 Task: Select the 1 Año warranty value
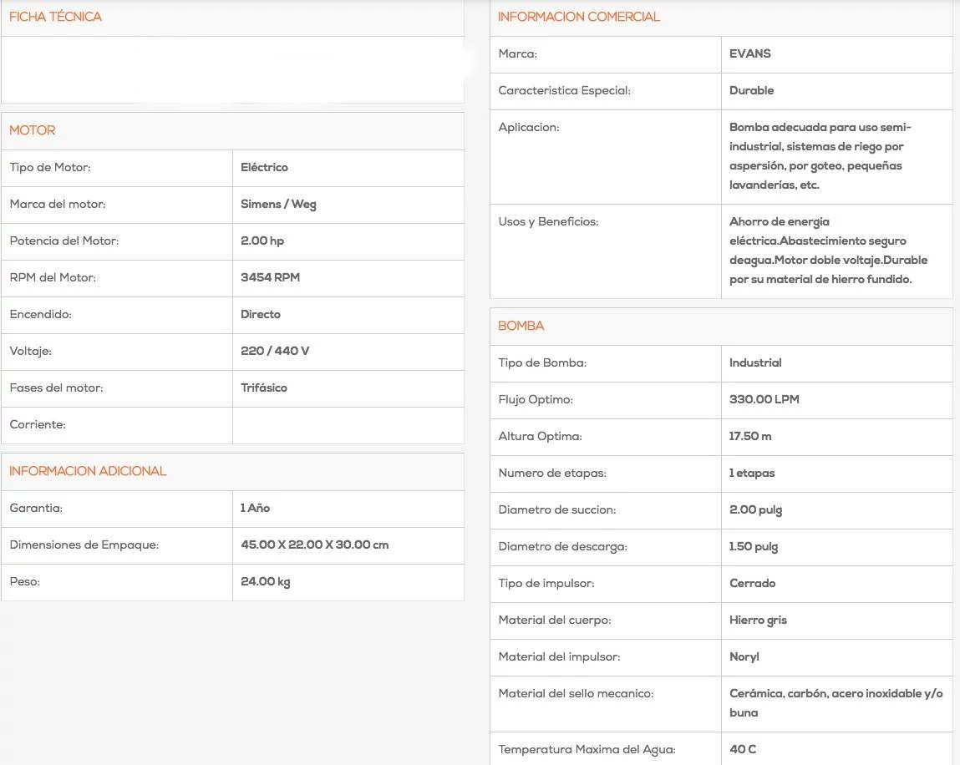pyautogui.click(x=255, y=508)
